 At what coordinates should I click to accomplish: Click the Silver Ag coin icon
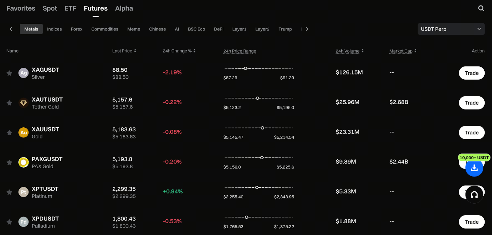click(23, 73)
